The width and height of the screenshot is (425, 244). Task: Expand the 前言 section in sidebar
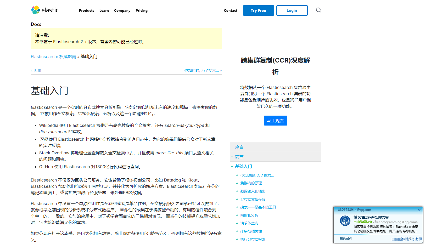coord(232,157)
